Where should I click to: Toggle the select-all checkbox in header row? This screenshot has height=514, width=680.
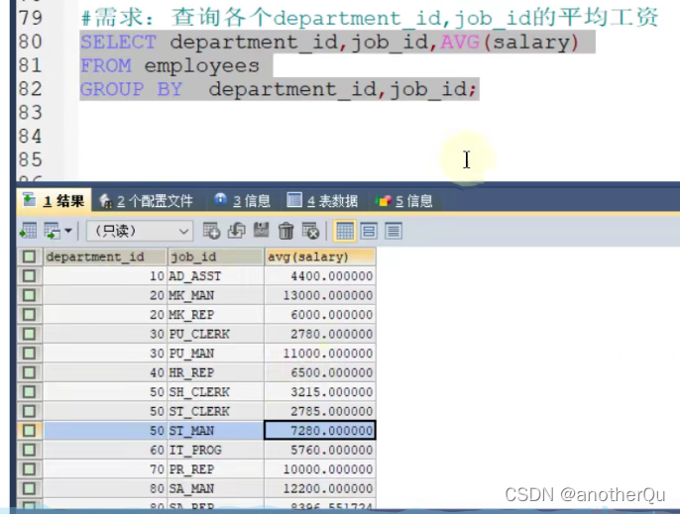click(29, 257)
